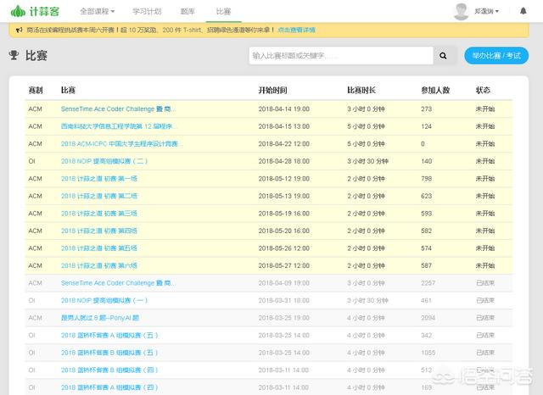Select the 比赛 navigation tab
The image size is (543, 395).
[223, 12]
